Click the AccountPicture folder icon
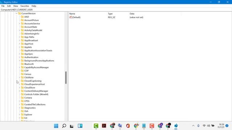This screenshot has width=232, height=130. pos(22,20)
